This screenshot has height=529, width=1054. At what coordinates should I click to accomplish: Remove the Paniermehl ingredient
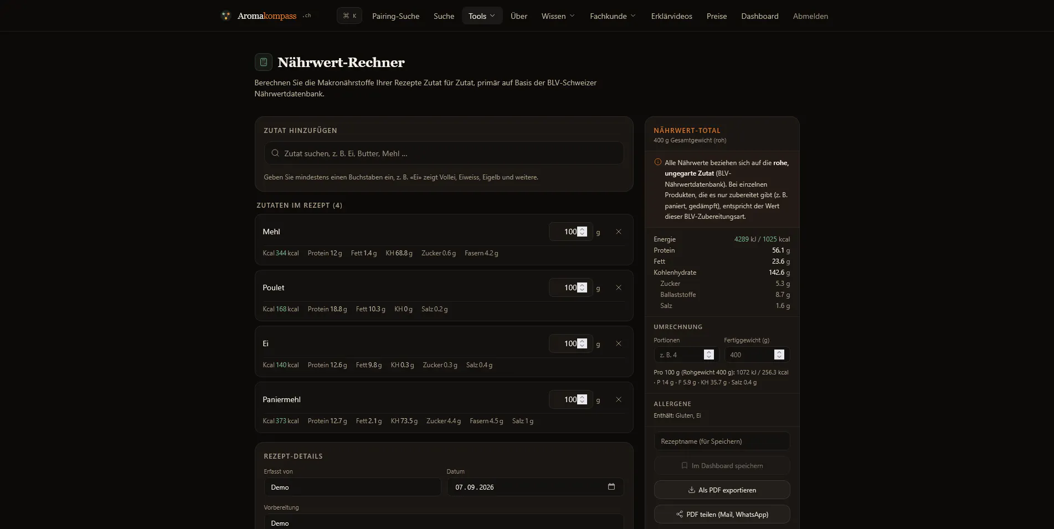point(619,399)
